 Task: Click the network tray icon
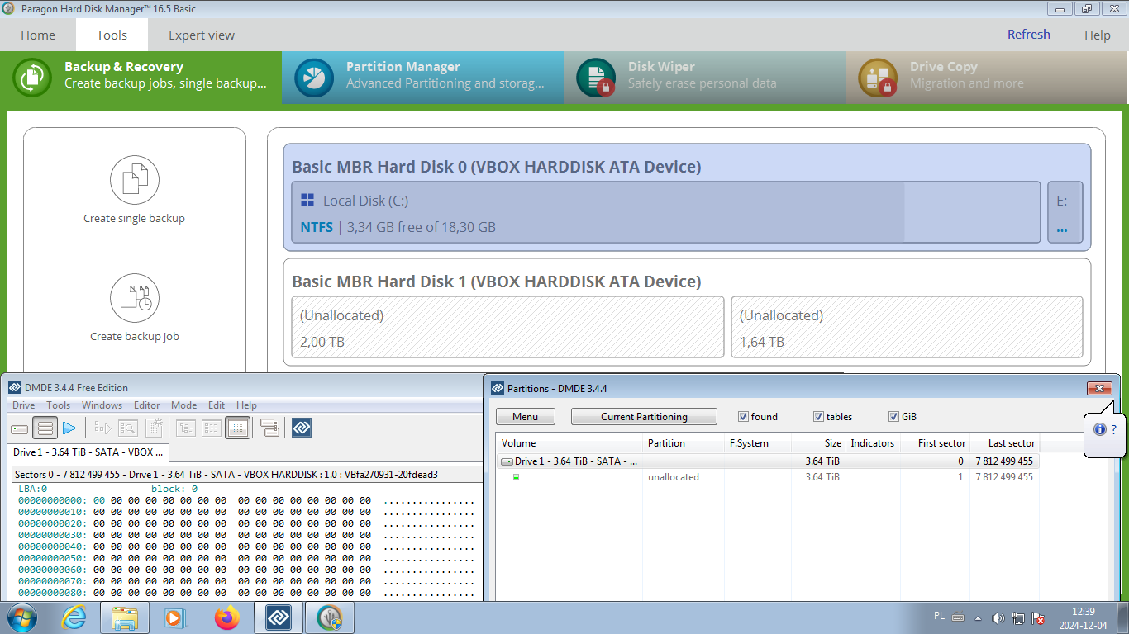[1018, 617]
